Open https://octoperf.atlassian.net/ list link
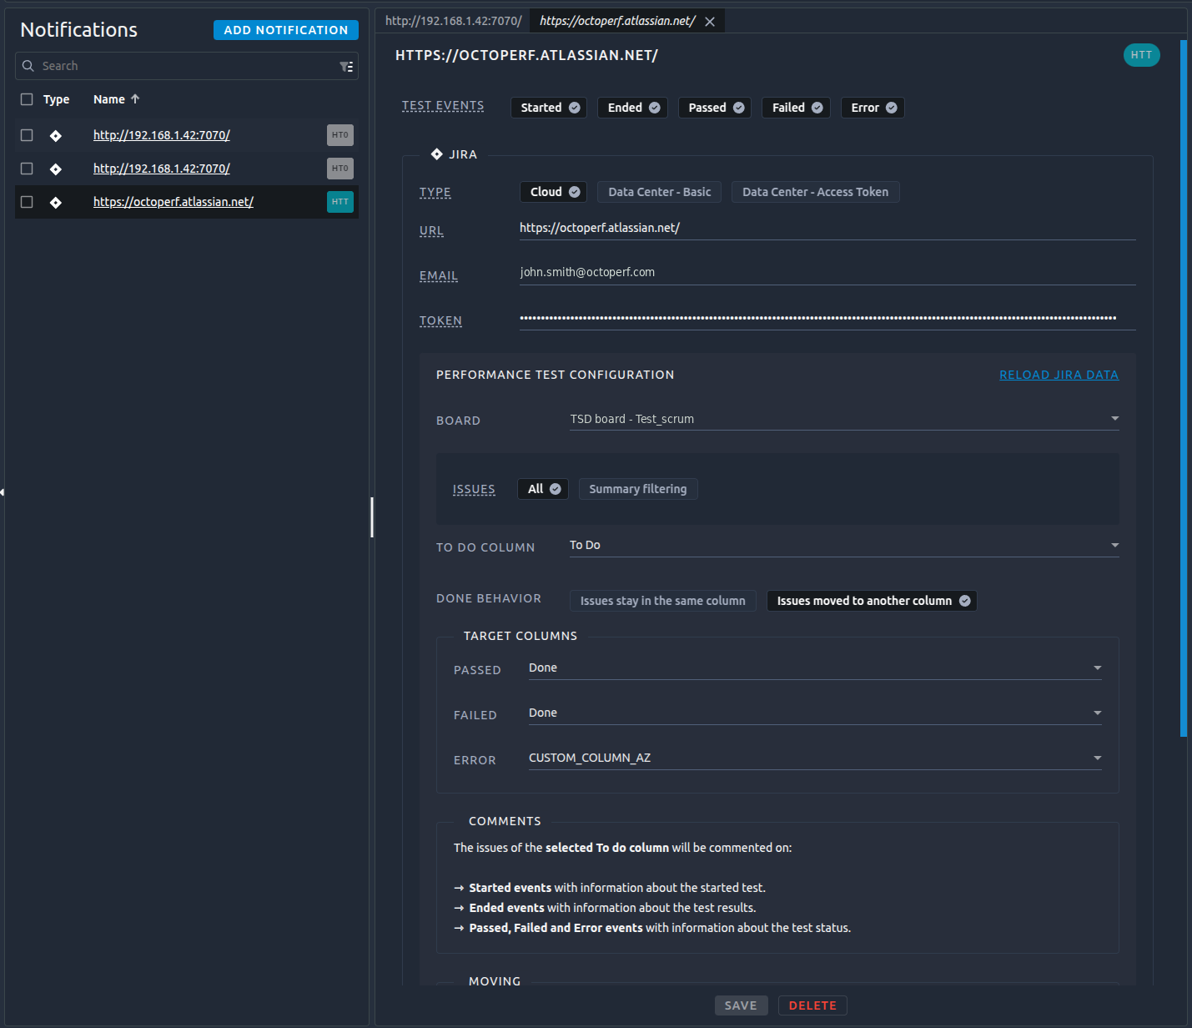Screen dimensions: 1192x1028 (174, 202)
